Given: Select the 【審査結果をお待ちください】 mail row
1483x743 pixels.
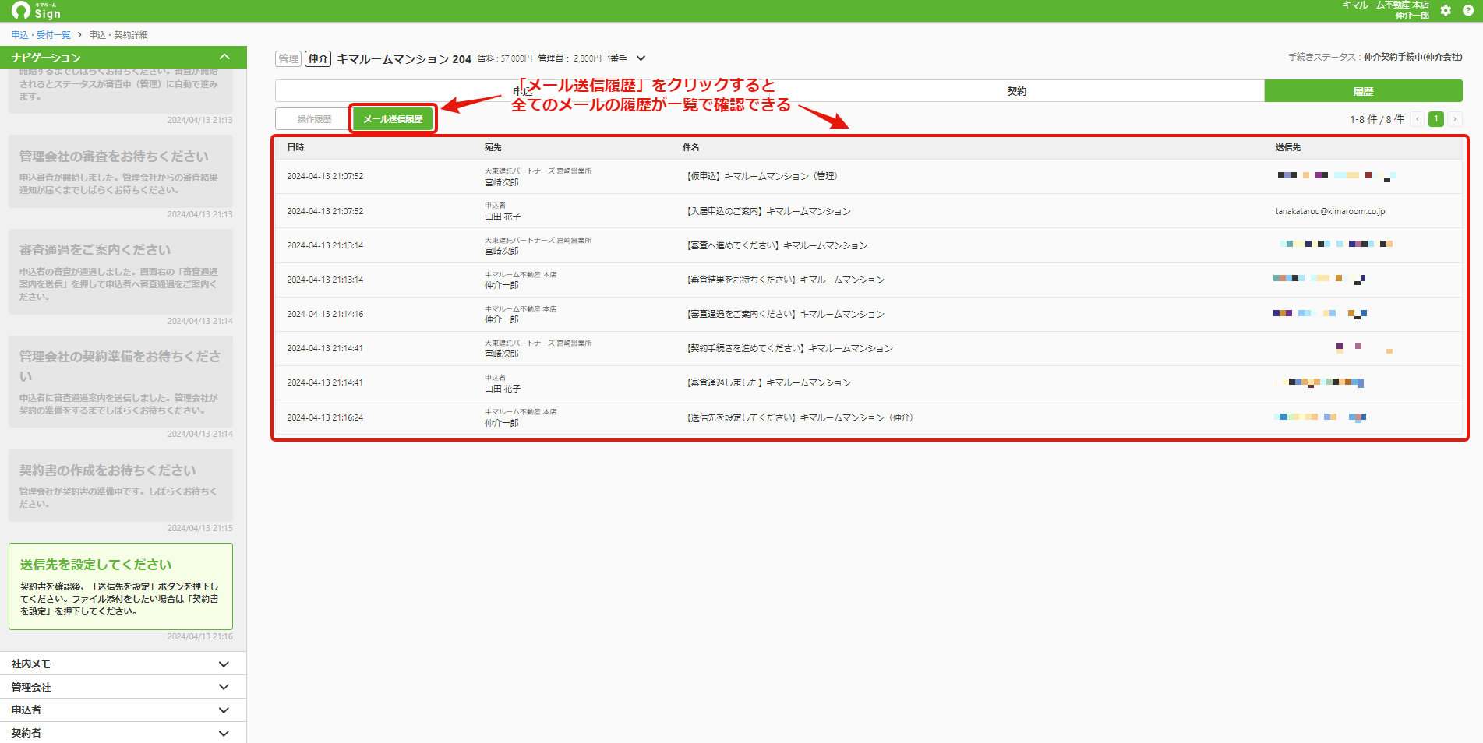Looking at the screenshot, I should pyautogui.click(x=868, y=280).
